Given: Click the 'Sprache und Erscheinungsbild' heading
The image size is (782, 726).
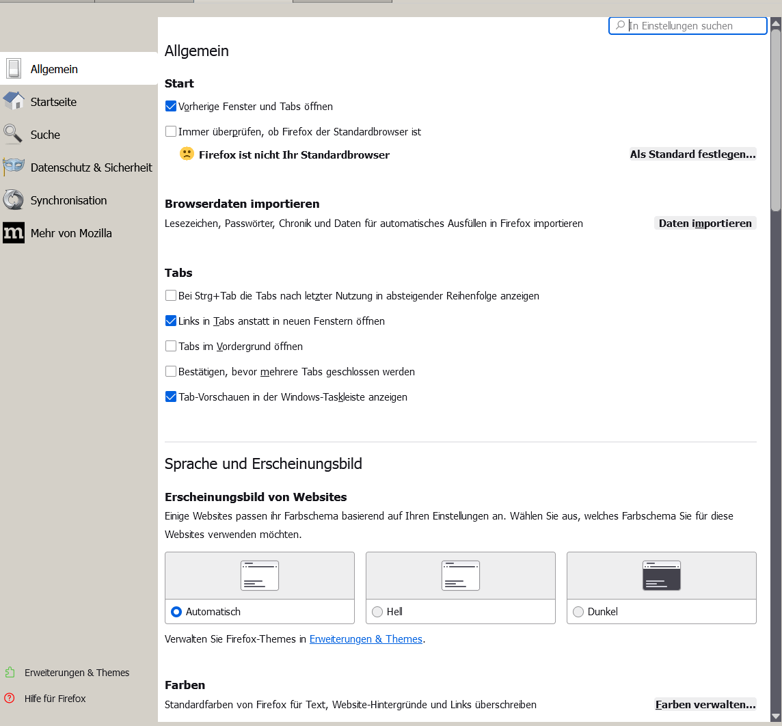Looking at the screenshot, I should (262, 463).
